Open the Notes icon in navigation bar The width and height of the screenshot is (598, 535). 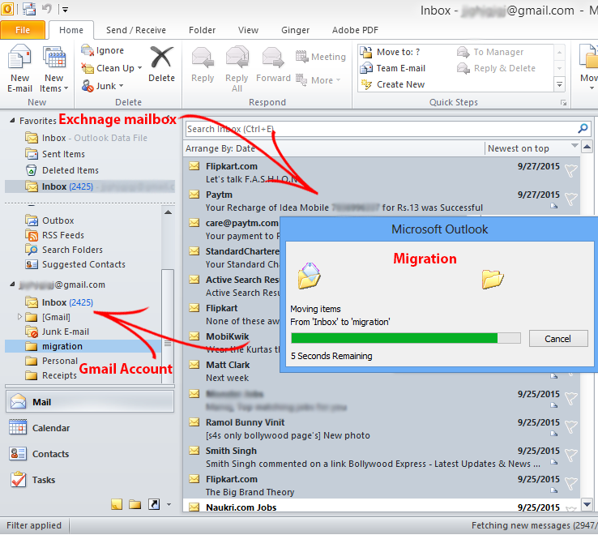click(x=117, y=504)
